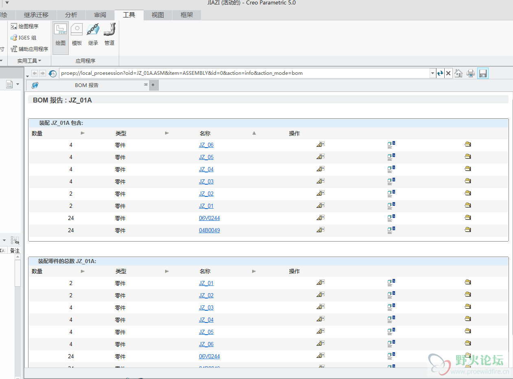
Task: Go to browser home page
Action: pyautogui.click(x=458, y=73)
